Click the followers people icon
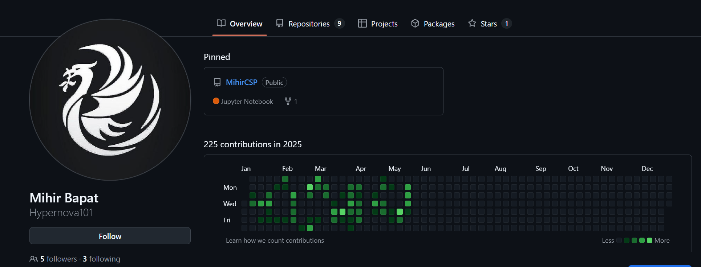Image resolution: width=701 pixels, height=267 pixels. 33,259
